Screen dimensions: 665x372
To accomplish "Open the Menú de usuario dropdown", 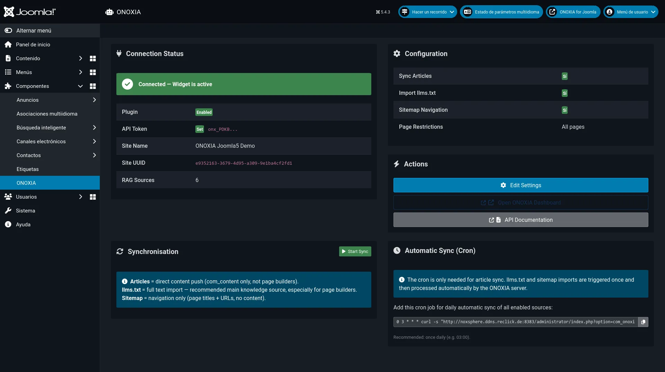I will (631, 12).
